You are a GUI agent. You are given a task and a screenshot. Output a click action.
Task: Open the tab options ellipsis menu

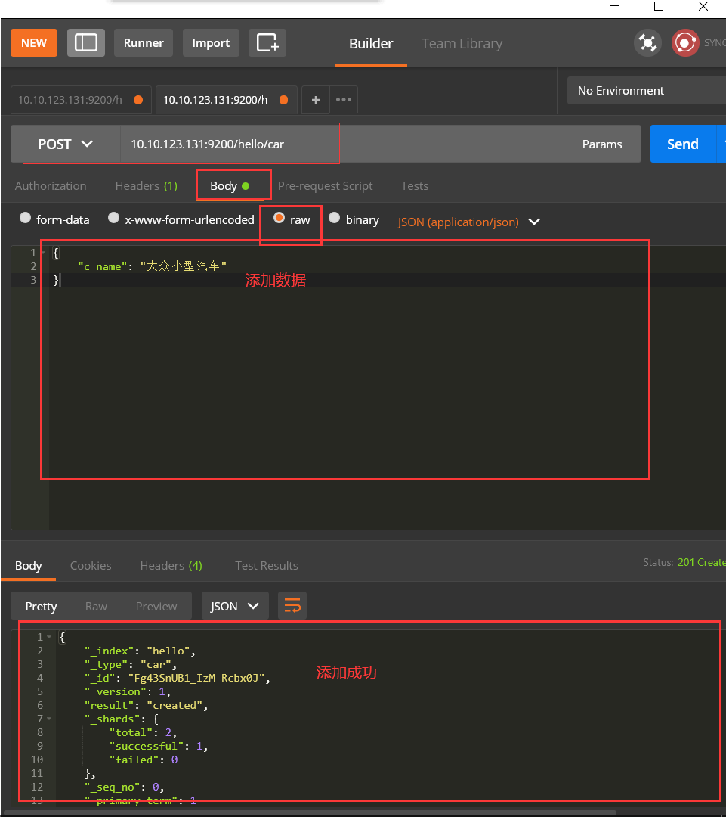click(344, 100)
